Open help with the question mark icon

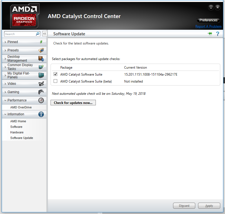217,34
